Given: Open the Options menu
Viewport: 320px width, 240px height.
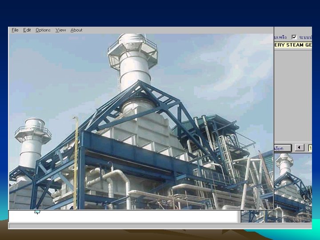Looking at the screenshot, I should tap(43, 30).
